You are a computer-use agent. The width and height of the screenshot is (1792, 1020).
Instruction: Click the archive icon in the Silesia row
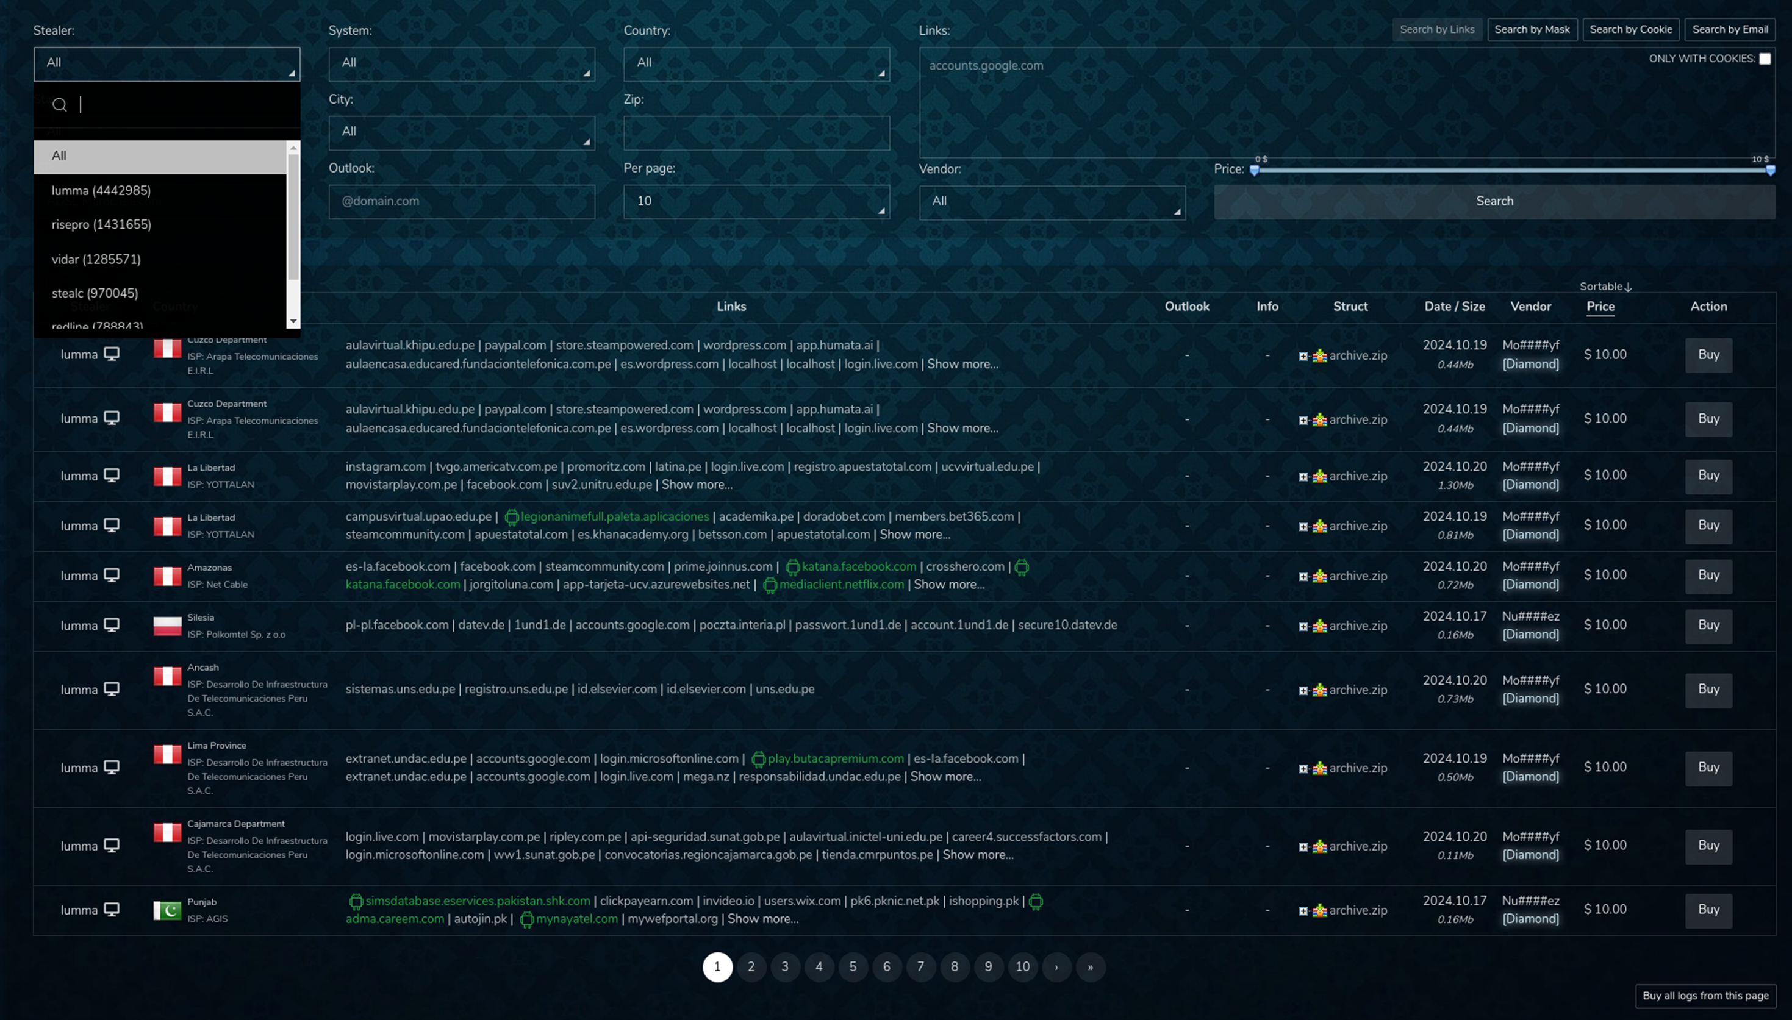click(x=1320, y=626)
